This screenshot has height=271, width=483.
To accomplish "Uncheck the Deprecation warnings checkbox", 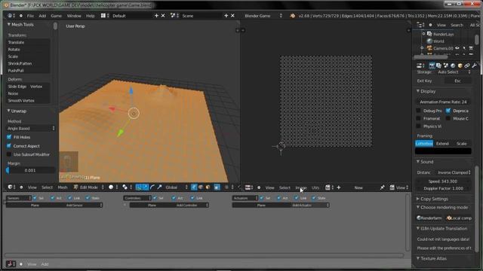I will (x=448, y=111).
